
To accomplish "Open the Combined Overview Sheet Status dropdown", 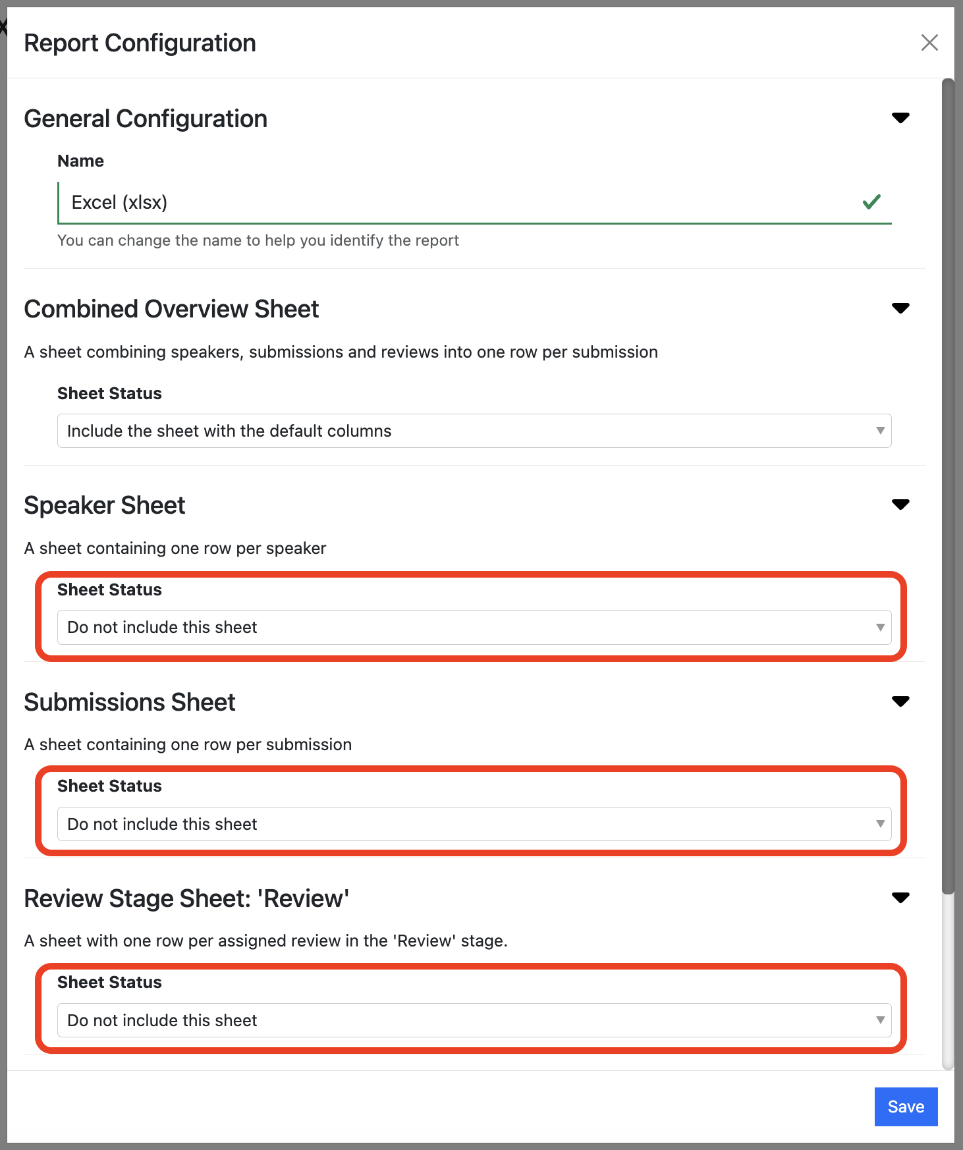I will [474, 431].
